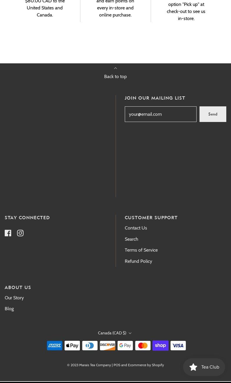
Task: Click the Diners Club payment icon
Action: pyautogui.click(x=90, y=346)
